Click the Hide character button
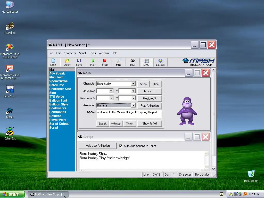 pos(156,84)
